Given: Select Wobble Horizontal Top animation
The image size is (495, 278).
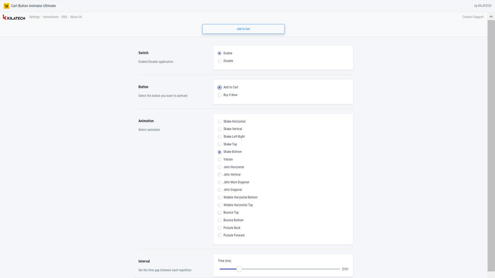Looking at the screenshot, I should [220, 205].
